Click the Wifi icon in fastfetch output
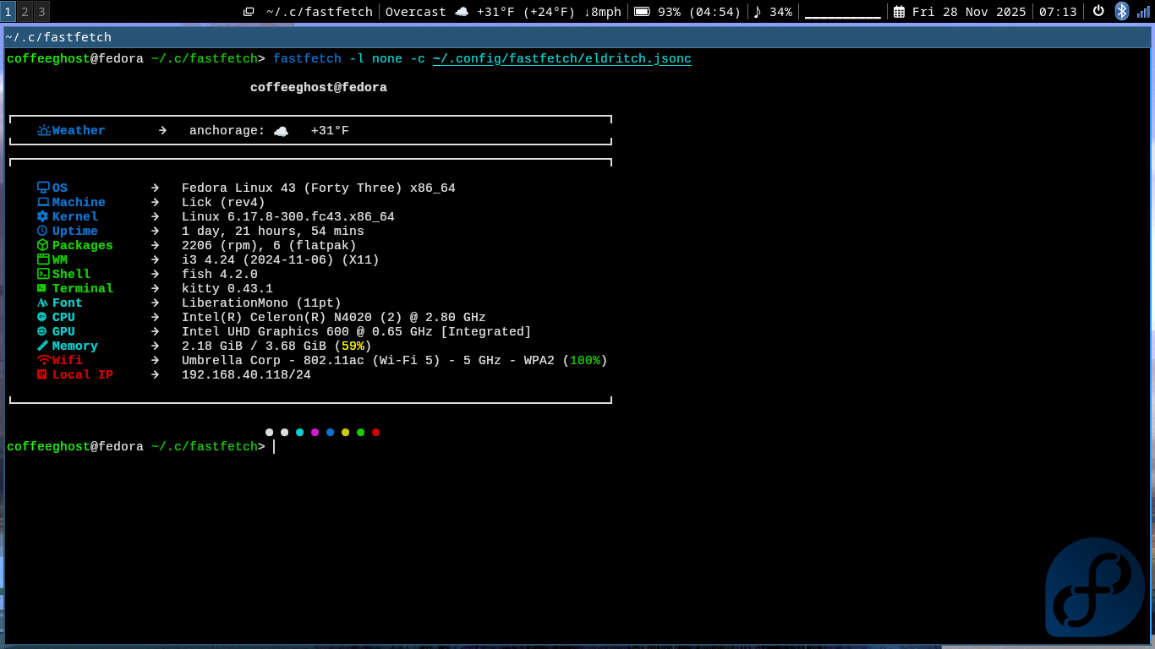This screenshot has width=1155, height=649. (43, 361)
